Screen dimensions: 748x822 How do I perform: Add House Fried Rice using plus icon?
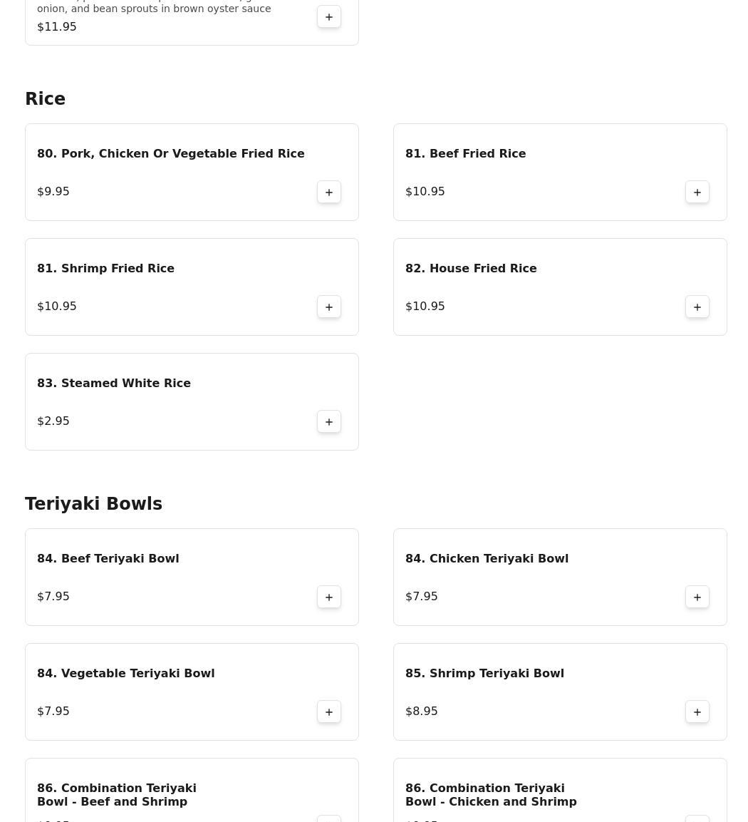pos(697,307)
